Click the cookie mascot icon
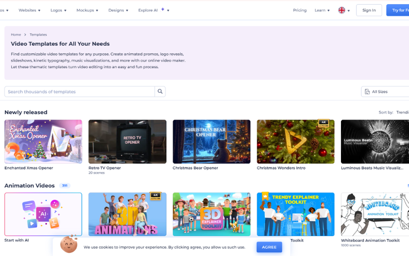Image resolution: width=409 pixels, height=256 pixels. [69, 244]
